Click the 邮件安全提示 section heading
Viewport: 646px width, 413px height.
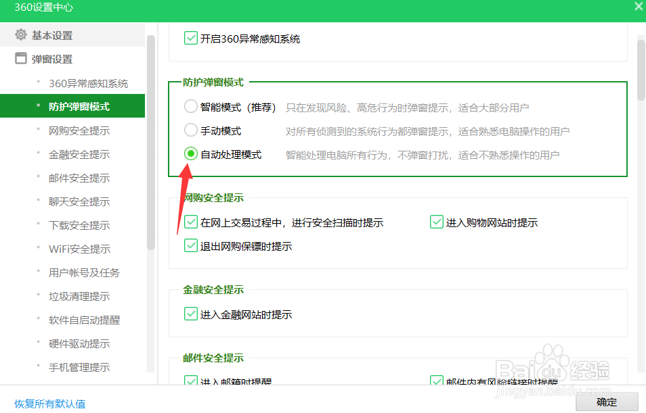tap(213, 358)
